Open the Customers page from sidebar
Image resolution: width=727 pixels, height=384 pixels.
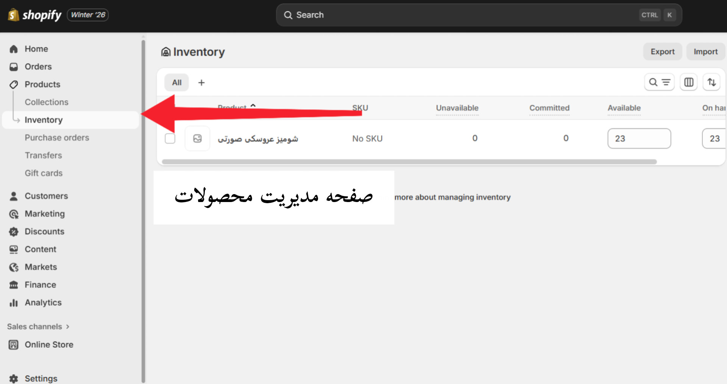(46, 196)
